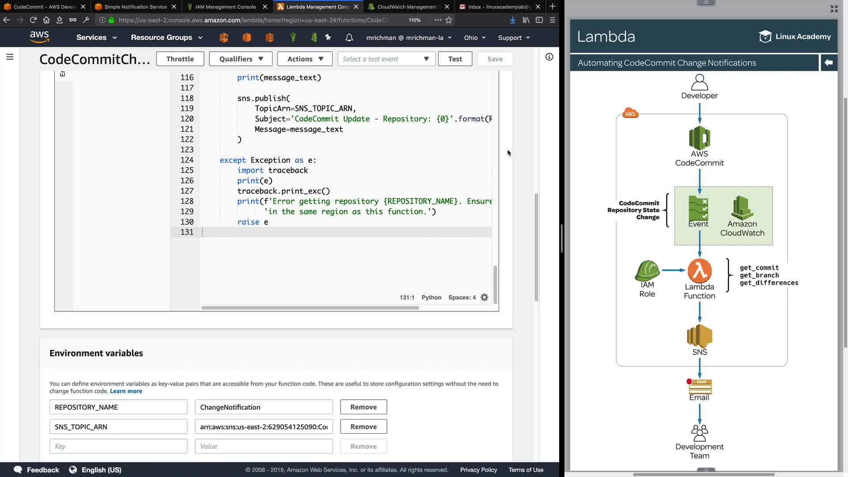Remove the REPOSITORY_NAME environment variable
848x477 pixels.
[363, 407]
